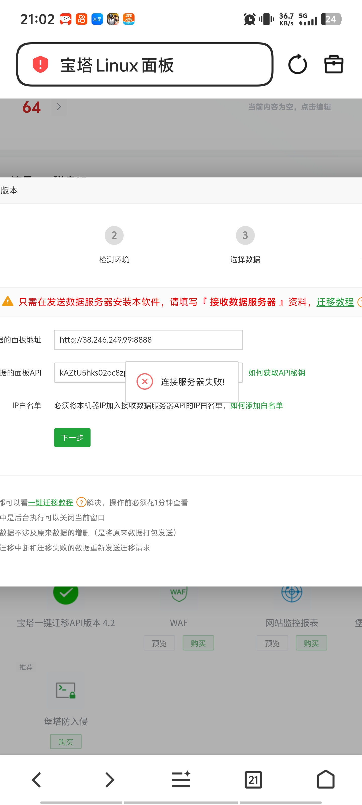Click the 网站监控报表 label

click(292, 623)
